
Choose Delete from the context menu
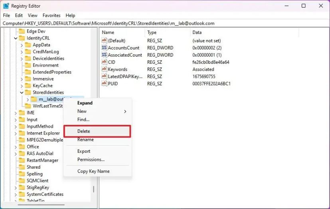coord(97,131)
